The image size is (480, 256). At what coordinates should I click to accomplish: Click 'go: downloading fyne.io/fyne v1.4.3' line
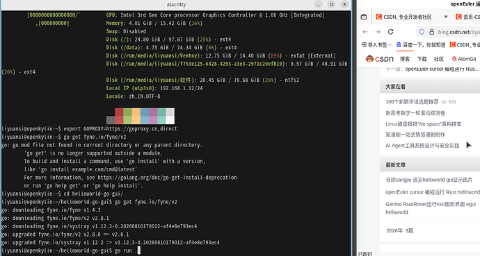coord(51,210)
